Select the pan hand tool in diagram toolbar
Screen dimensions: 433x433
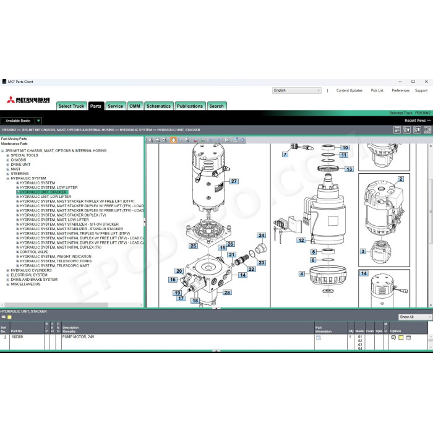click(173, 140)
